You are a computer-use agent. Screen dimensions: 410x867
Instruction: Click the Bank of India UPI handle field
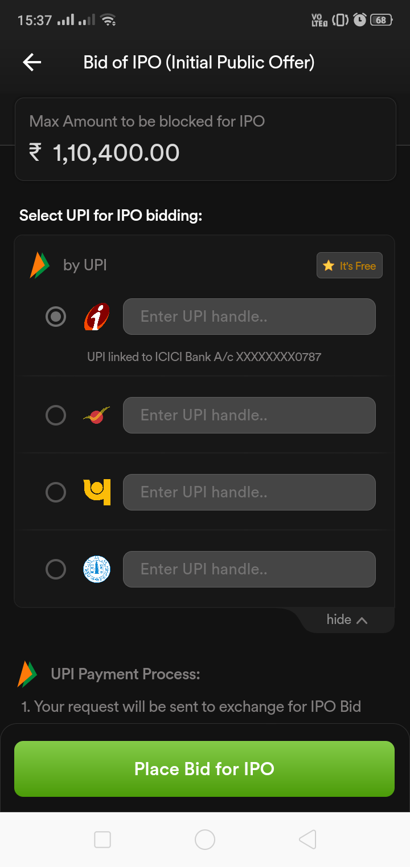point(249,415)
